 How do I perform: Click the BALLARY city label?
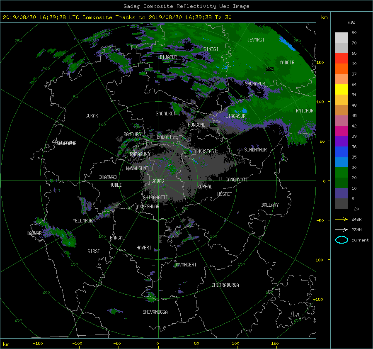click(270, 205)
